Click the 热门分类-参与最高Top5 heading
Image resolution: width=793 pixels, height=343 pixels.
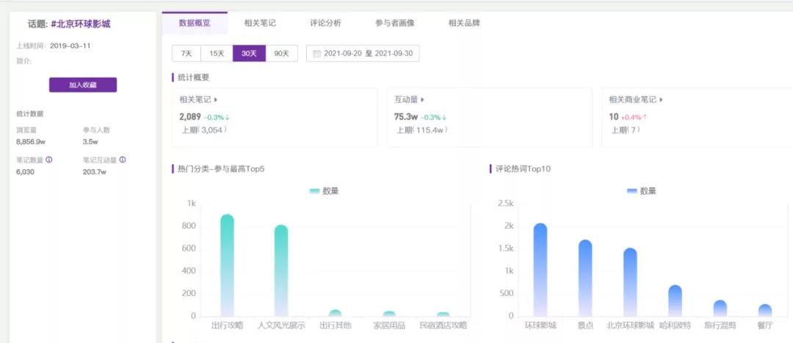[x=221, y=169]
